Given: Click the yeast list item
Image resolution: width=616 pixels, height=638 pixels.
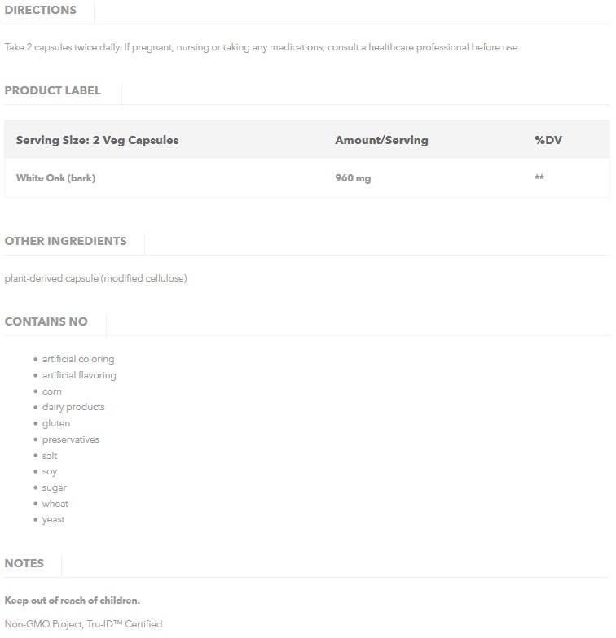Looking at the screenshot, I should point(54,519).
